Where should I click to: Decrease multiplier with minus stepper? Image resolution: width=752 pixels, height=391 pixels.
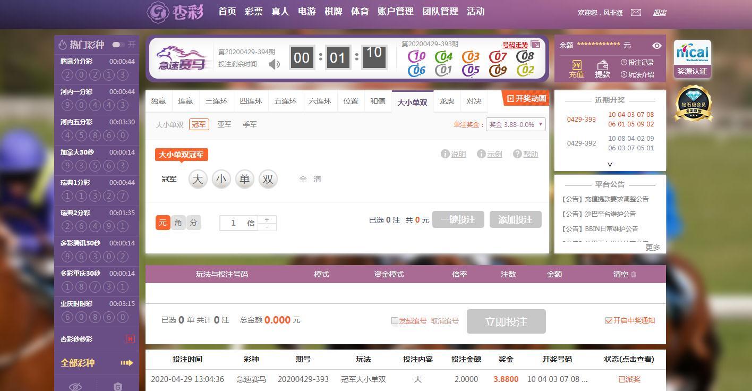(267, 227)
